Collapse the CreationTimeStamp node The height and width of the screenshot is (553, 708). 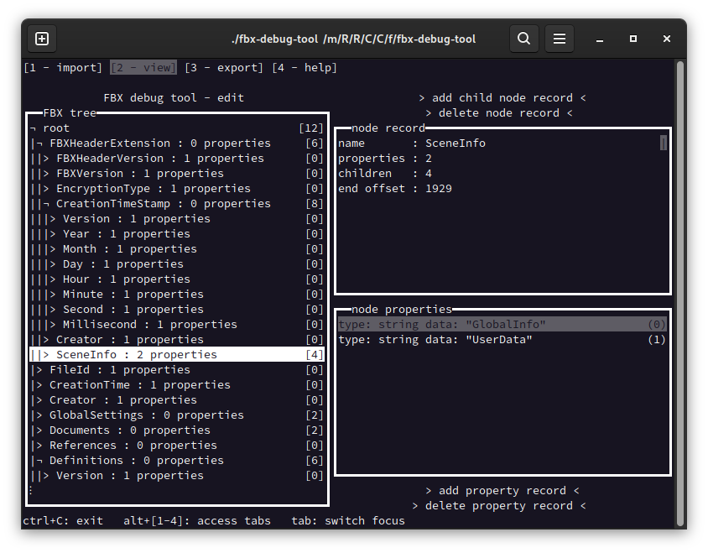point(49,204)
